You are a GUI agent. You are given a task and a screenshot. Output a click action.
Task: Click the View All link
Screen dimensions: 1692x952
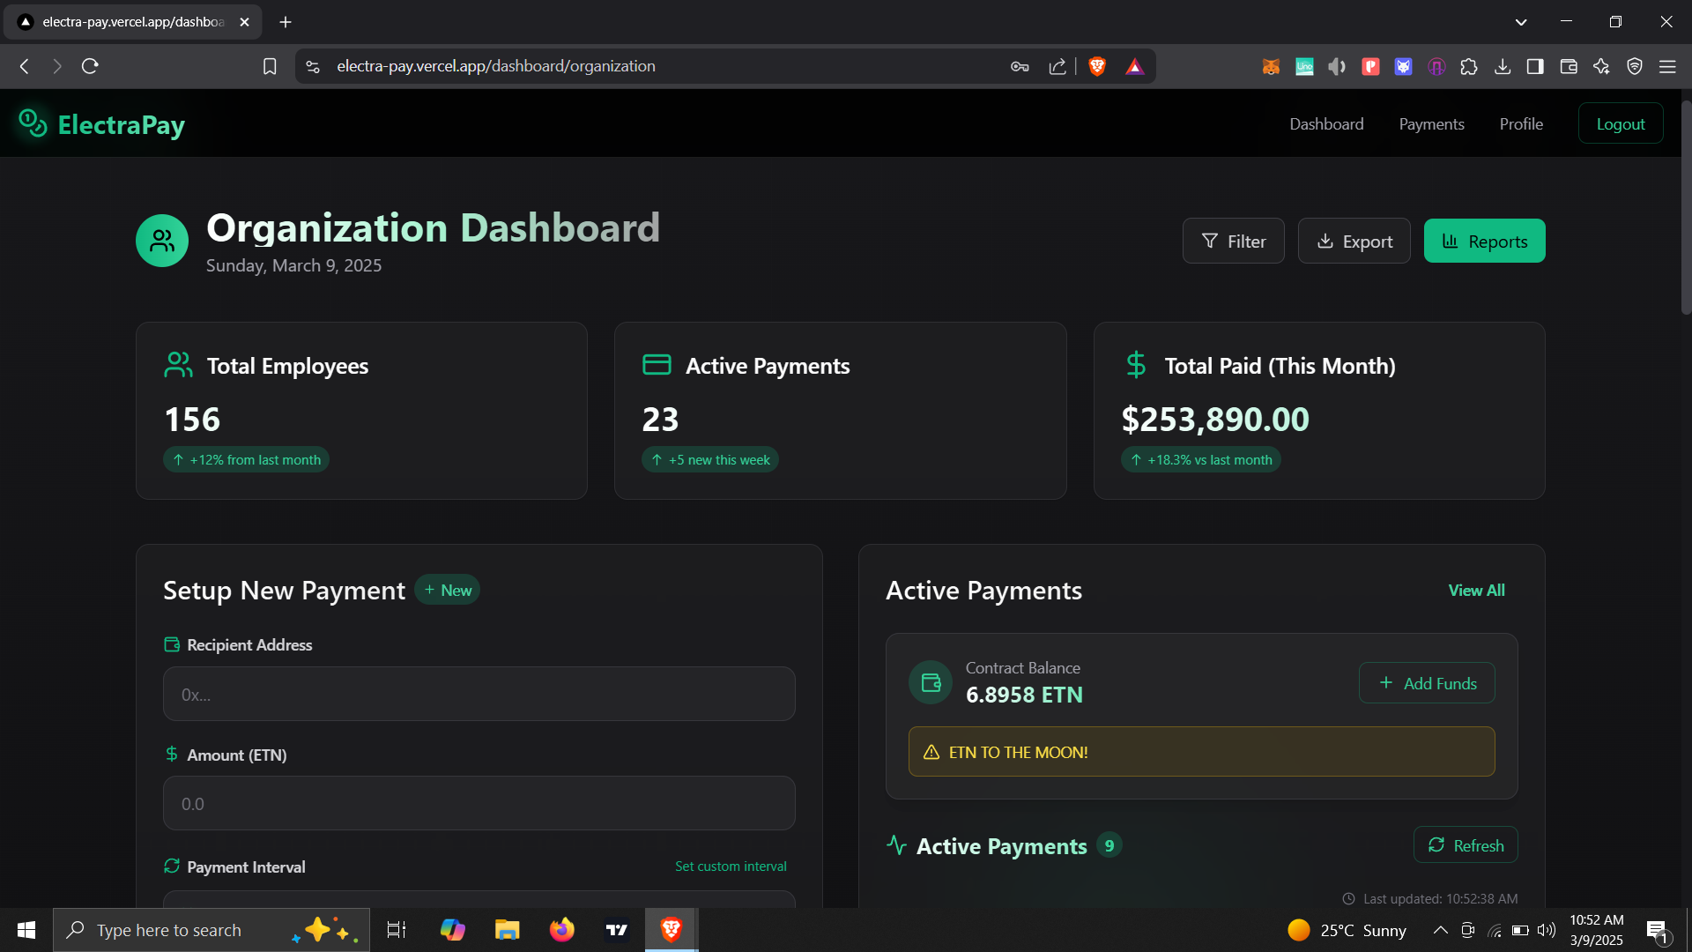tap(1476, 591)
